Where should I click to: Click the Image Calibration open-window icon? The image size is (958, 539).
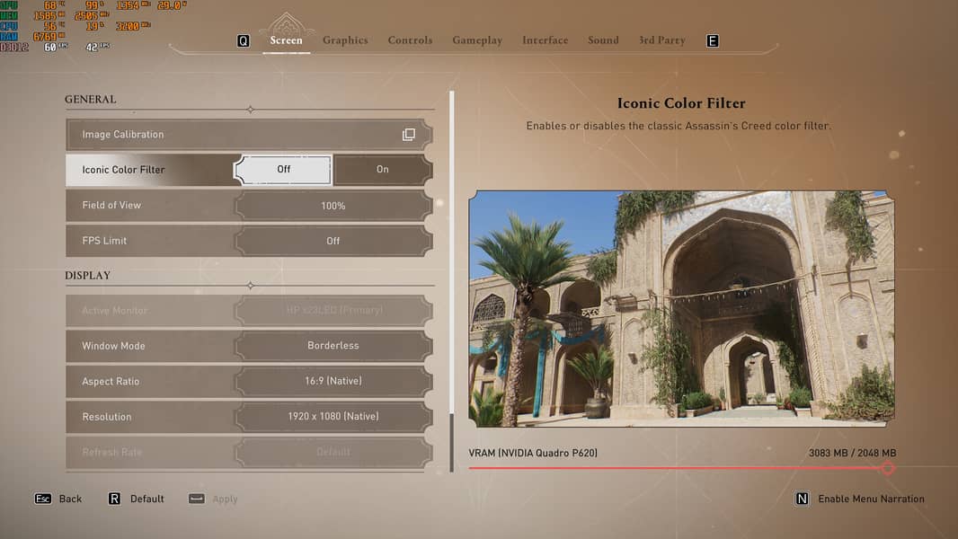point(409,135)
